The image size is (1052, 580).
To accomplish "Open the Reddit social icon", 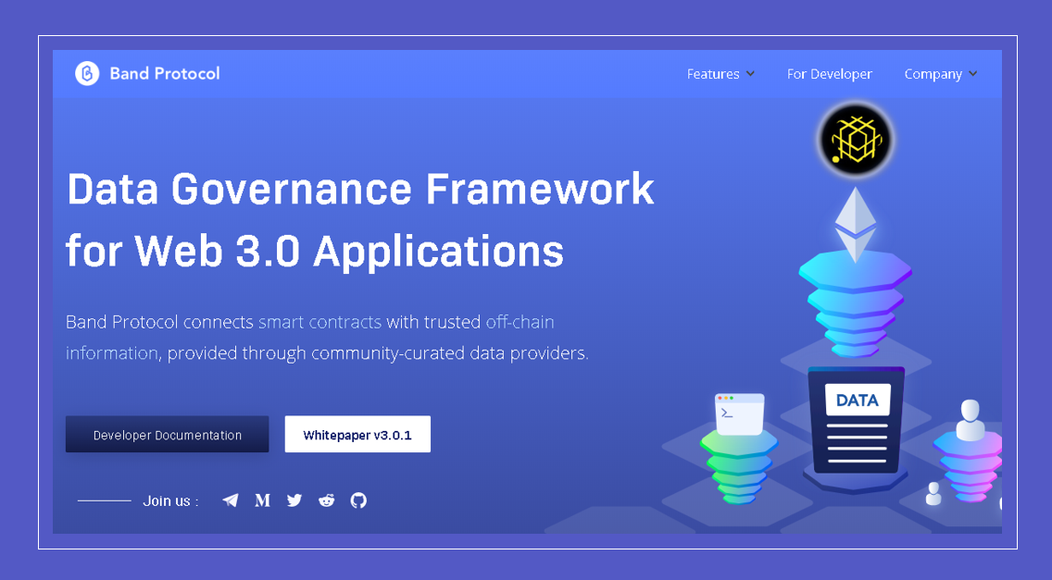I will click(327, 500).
